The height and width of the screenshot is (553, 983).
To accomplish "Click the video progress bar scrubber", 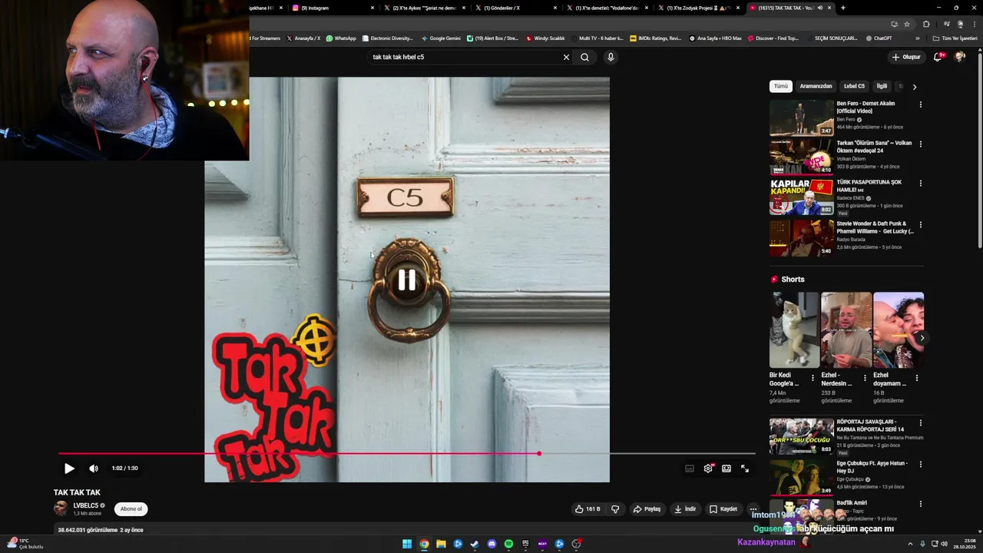I will coord(539,453).
